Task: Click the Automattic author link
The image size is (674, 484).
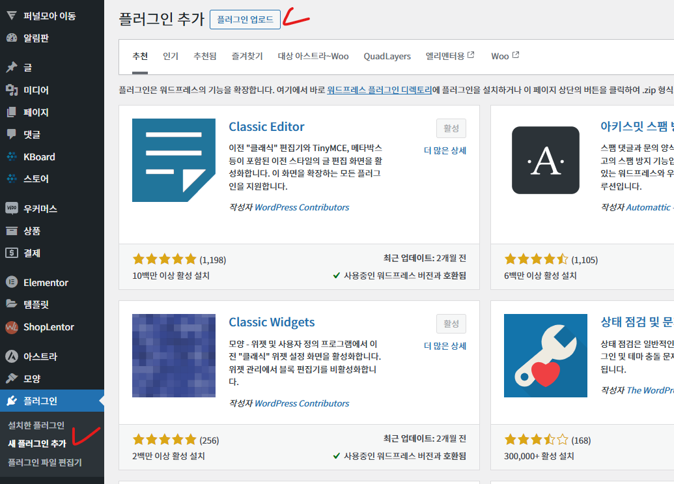Action: click(x=648, y=207)
